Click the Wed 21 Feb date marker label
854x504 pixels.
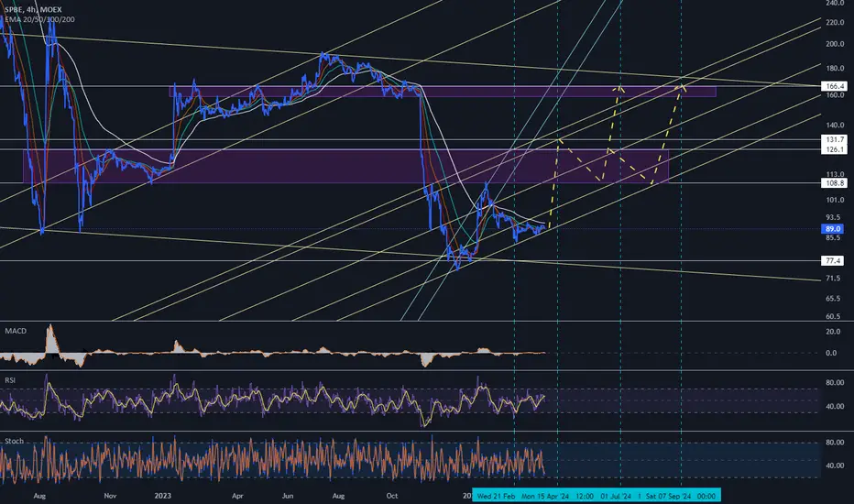496,496
